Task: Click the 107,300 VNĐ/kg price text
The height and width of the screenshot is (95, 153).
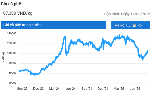Action: pyautogui.click(x=17, y=13)
